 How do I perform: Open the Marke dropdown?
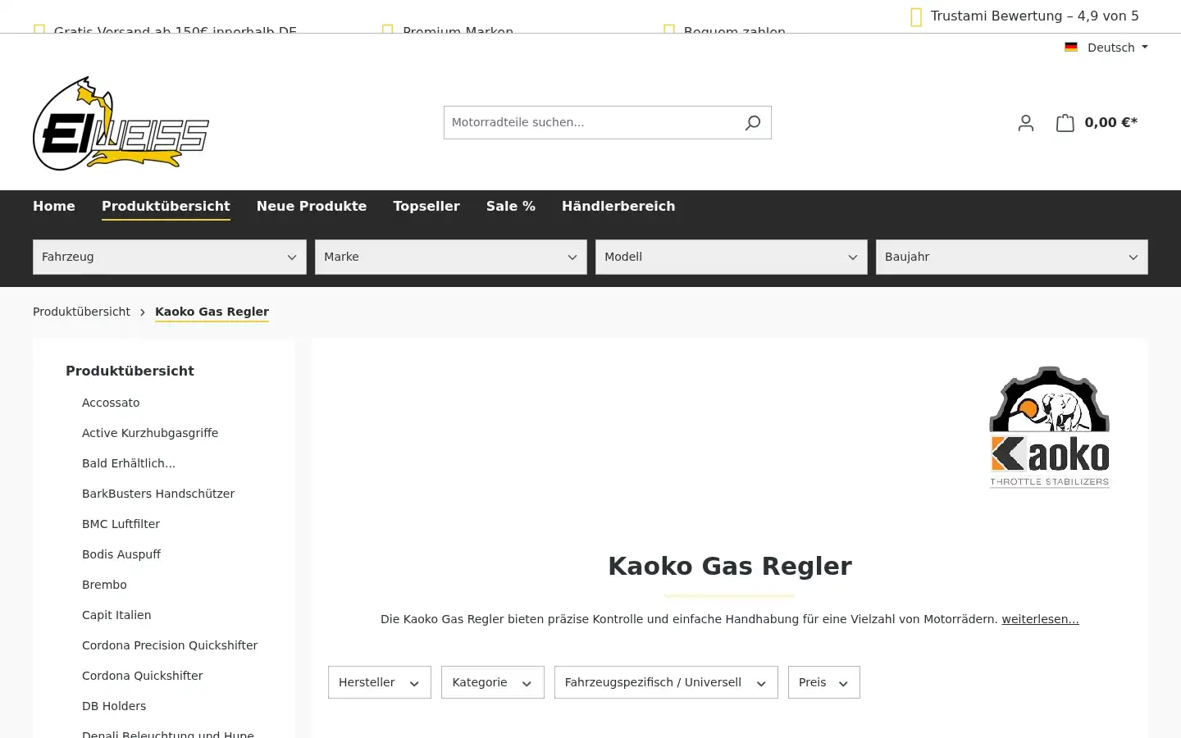451,257
